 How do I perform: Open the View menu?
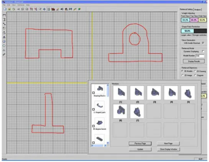click(14, 5)
